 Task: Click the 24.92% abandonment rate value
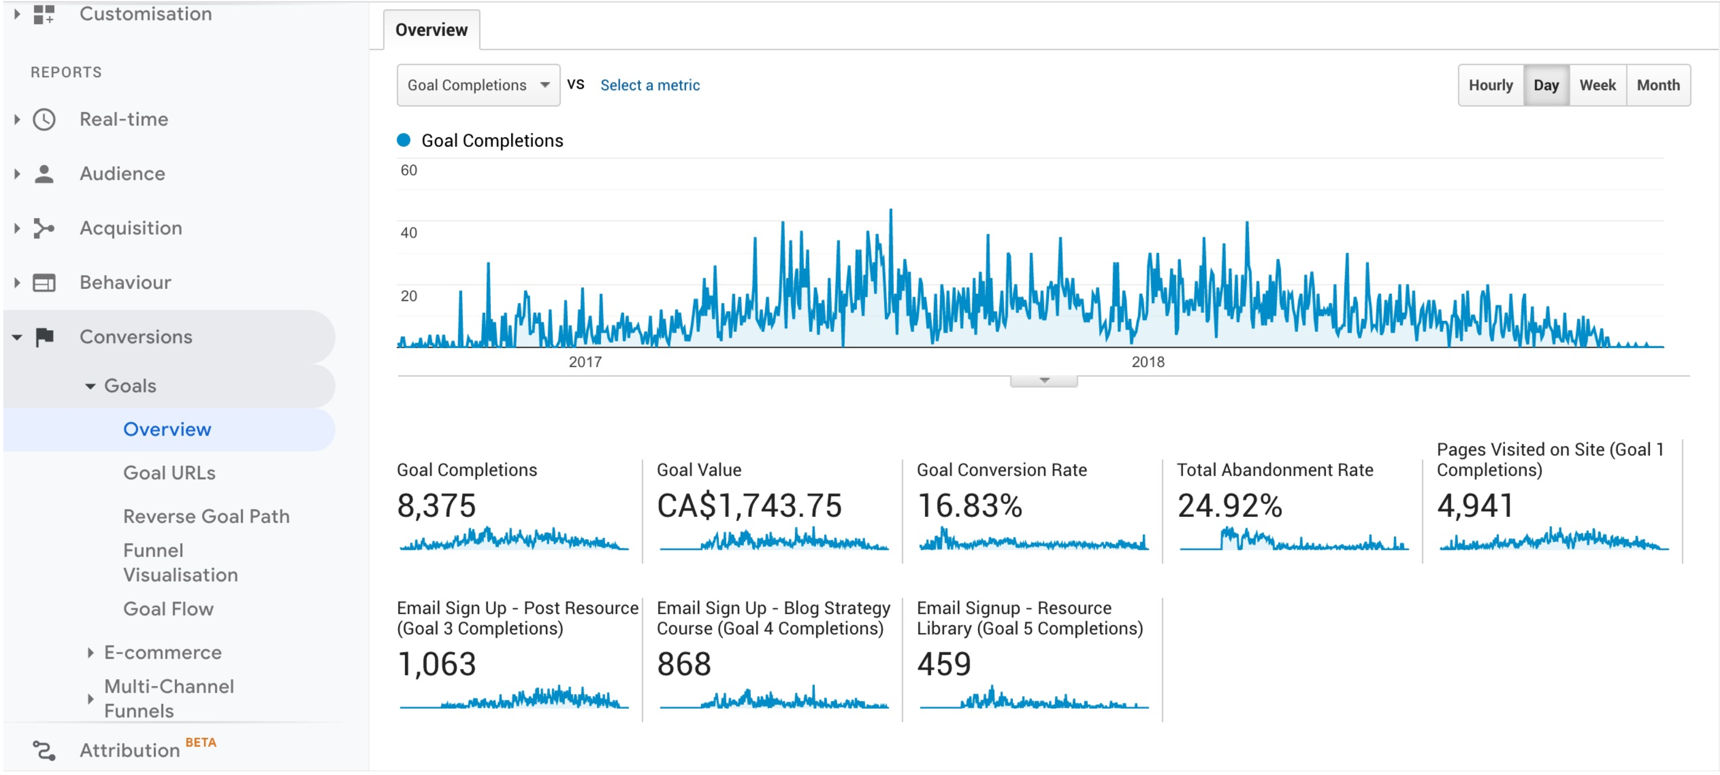pos(1229,506)
